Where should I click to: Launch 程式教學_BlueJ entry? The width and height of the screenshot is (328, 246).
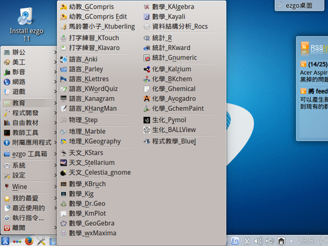pyautogui.click(x=170, y=141)
